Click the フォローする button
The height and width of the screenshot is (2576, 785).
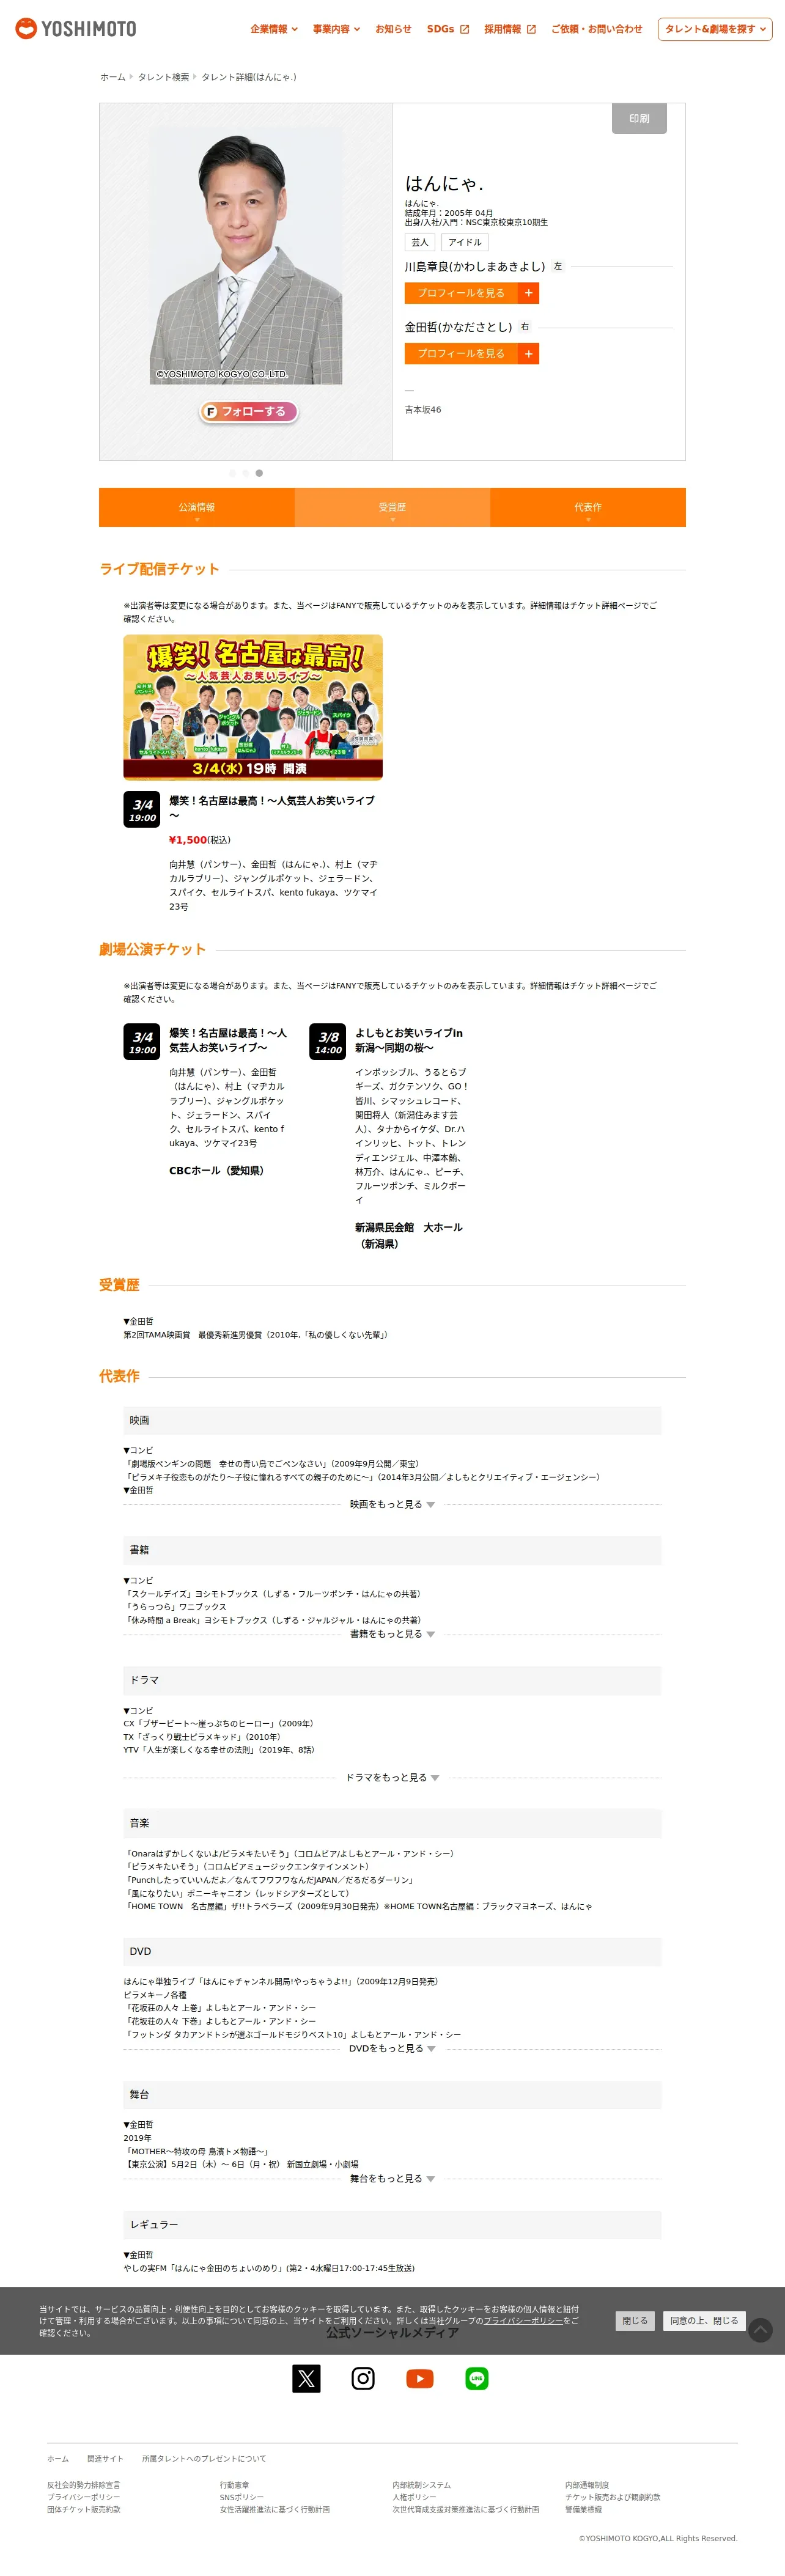(x=249, y=411)
